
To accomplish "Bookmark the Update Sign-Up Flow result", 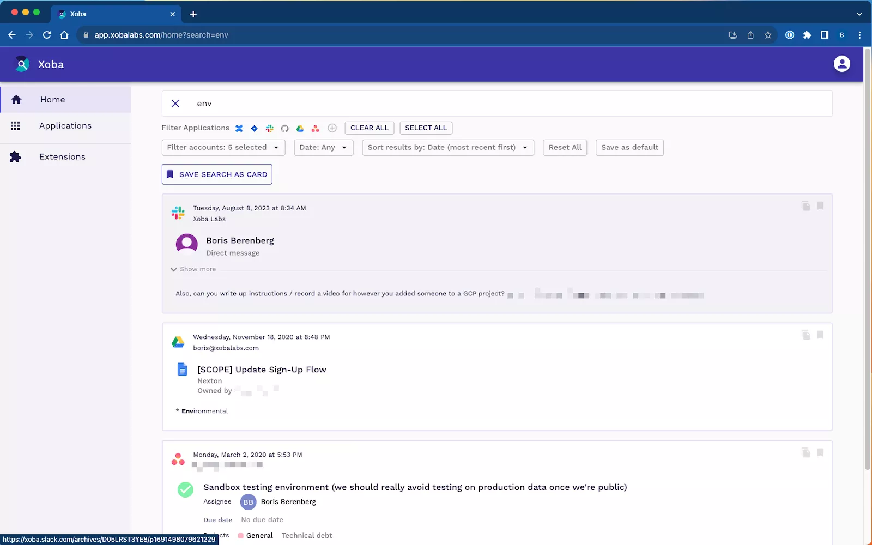I will (x=820, y=335).
